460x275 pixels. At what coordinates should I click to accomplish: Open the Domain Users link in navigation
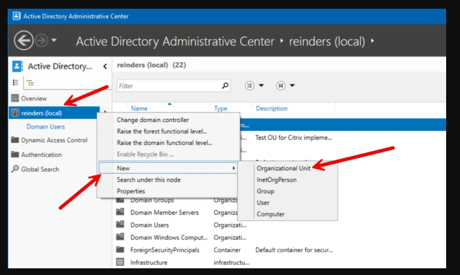[46, 126]
